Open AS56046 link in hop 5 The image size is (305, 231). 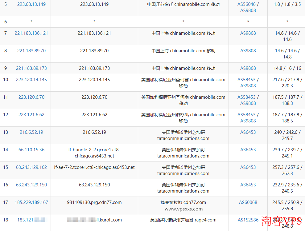pos(246,4)
